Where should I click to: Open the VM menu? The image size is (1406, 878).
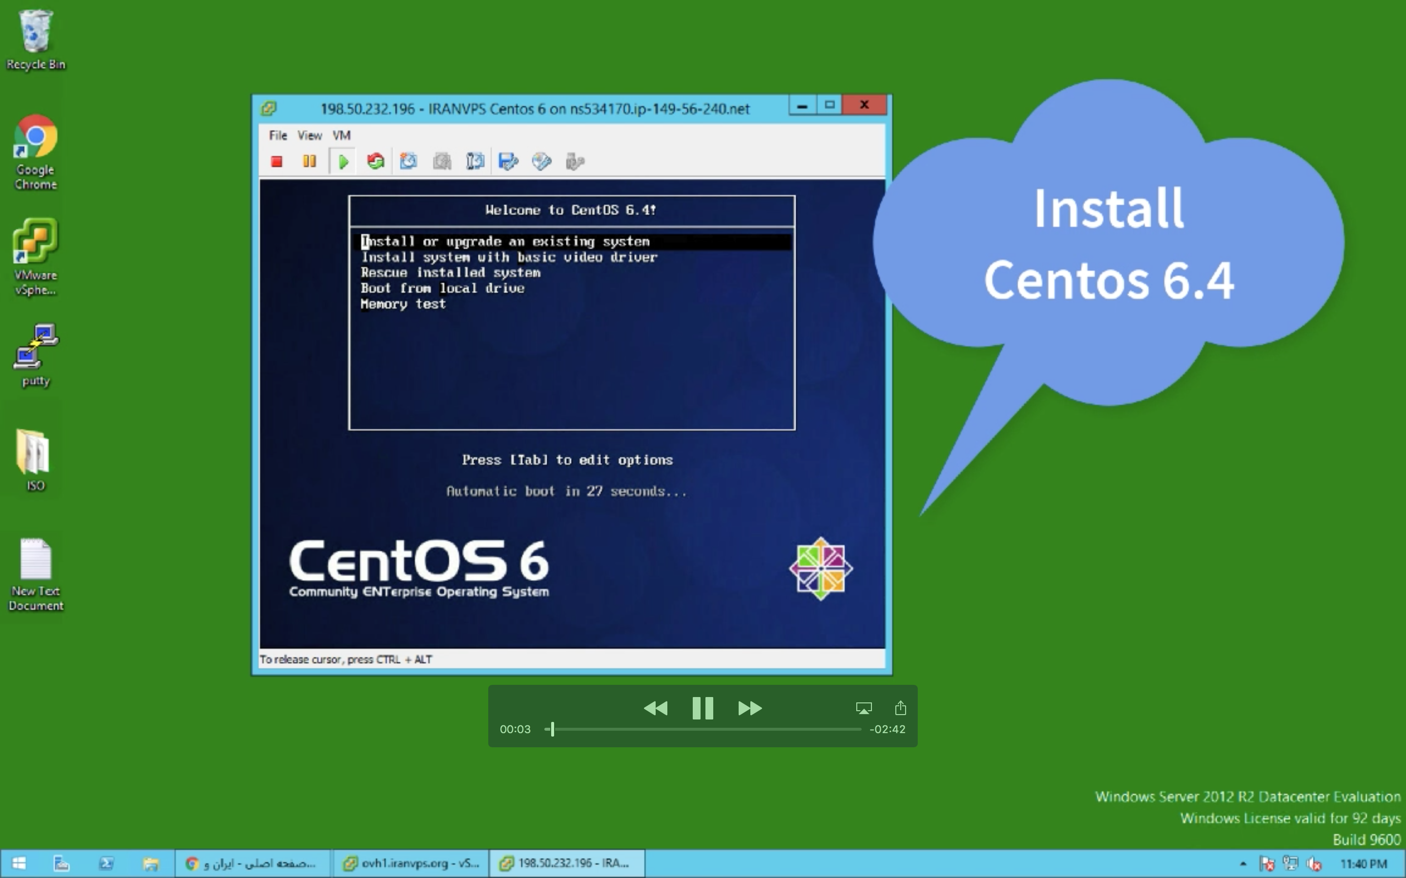(x=342, y=135)
